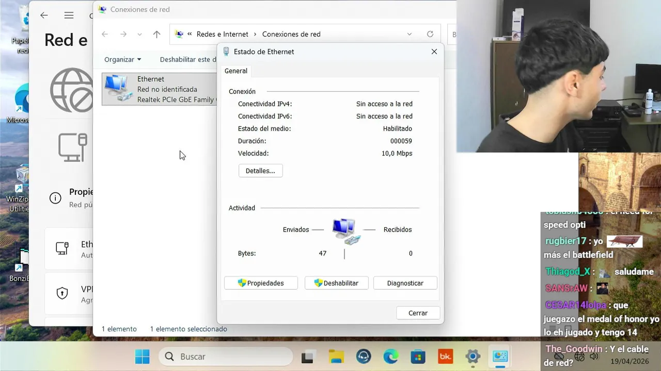Viewport: 661px width, 371px height.
Task: Click the 10,0 Mbps speed value
Action: [397, 153]
